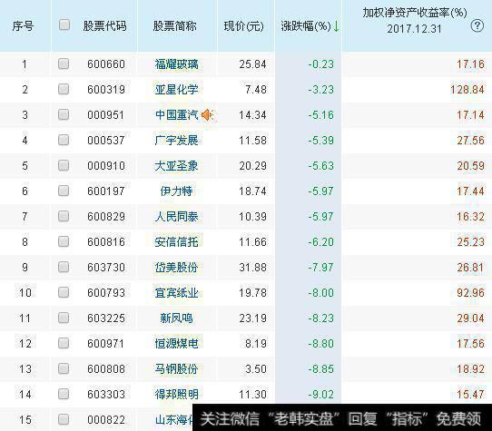Click change value -9.02
The width and height of the screenshot is (492, 431).
coord(320,395)
